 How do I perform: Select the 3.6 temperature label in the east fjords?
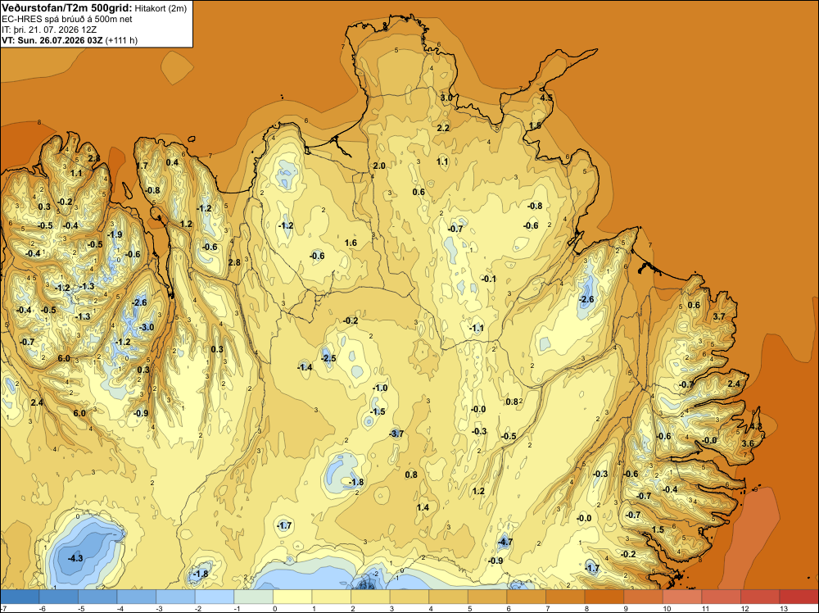748,443
